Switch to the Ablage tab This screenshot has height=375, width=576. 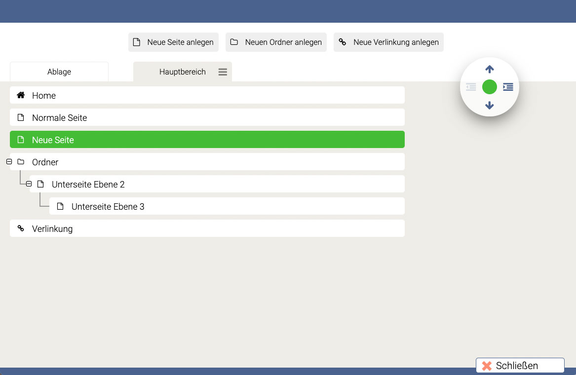[x=59, y=72]
